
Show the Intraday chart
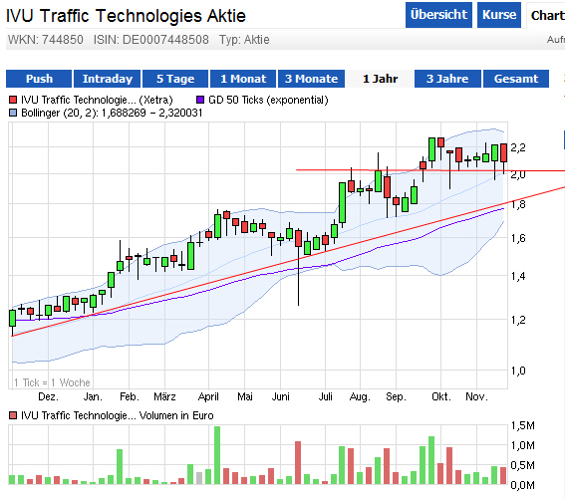[x=107, y=79]
